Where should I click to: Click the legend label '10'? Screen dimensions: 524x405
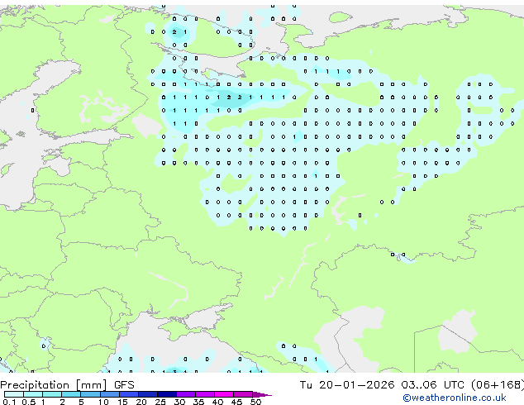pos(103,402)
